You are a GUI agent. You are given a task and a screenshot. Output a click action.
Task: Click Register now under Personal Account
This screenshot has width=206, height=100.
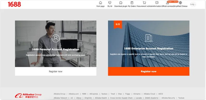pyautogui.click(x=56, y=71)
